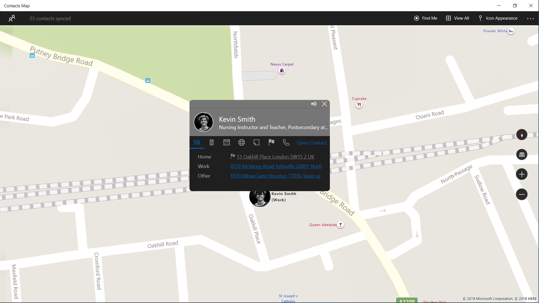Open the notes tab icon
539x303 pixels.
256,143
